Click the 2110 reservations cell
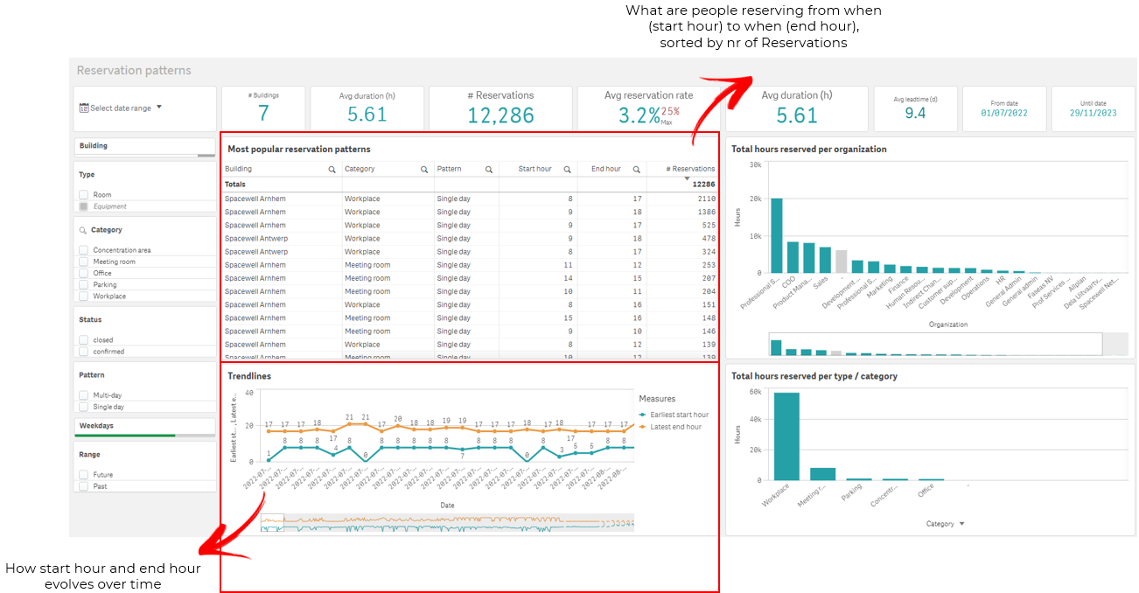 pos(705,199)
